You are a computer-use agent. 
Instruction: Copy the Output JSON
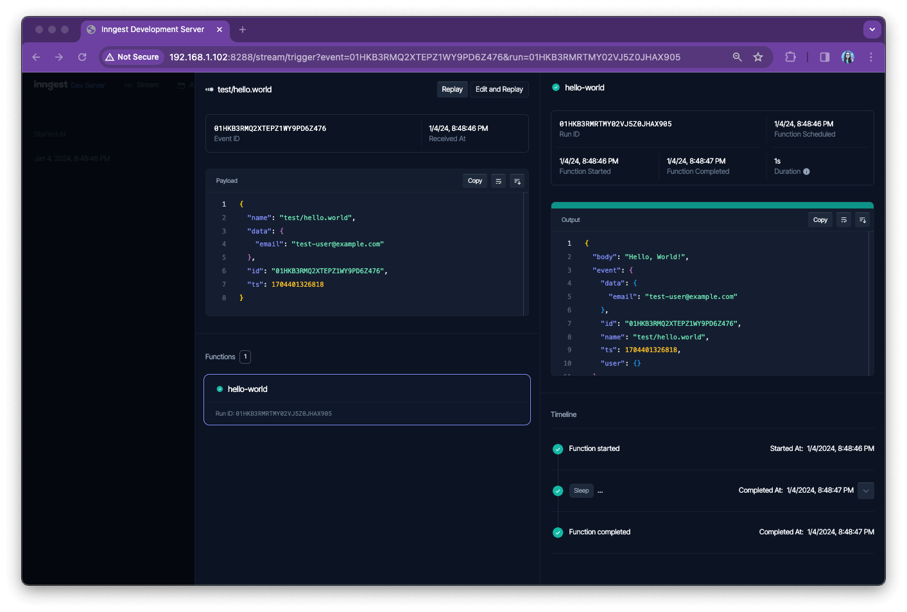point(820,220)
